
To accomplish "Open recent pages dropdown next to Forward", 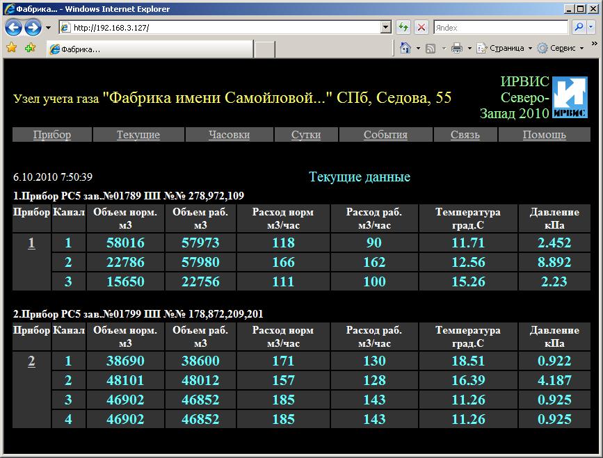I will (x=48, y=28).
